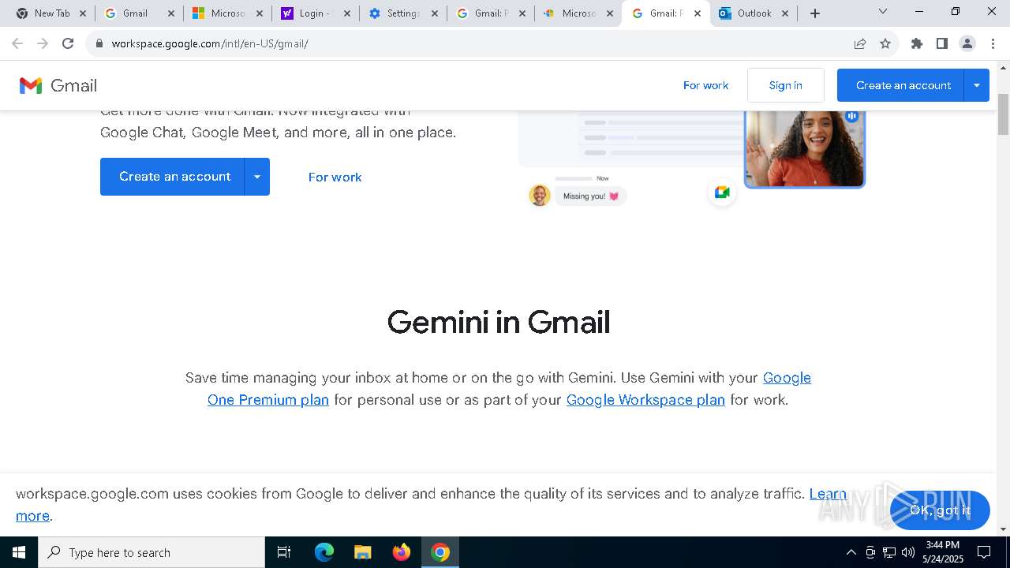
Task: Close the New Tab tab
Action: (83, 13)
